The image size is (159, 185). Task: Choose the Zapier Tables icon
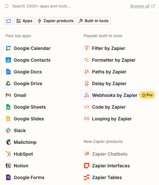(x=87, y=177)
